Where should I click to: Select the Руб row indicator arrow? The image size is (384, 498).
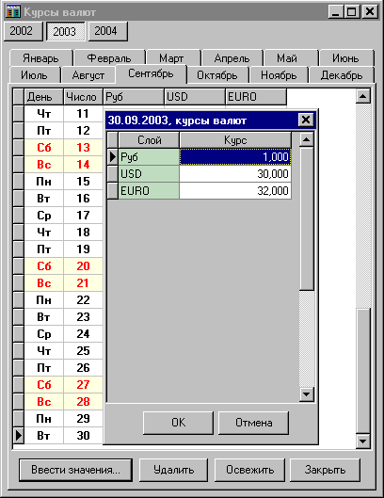[x=113, y=156]
